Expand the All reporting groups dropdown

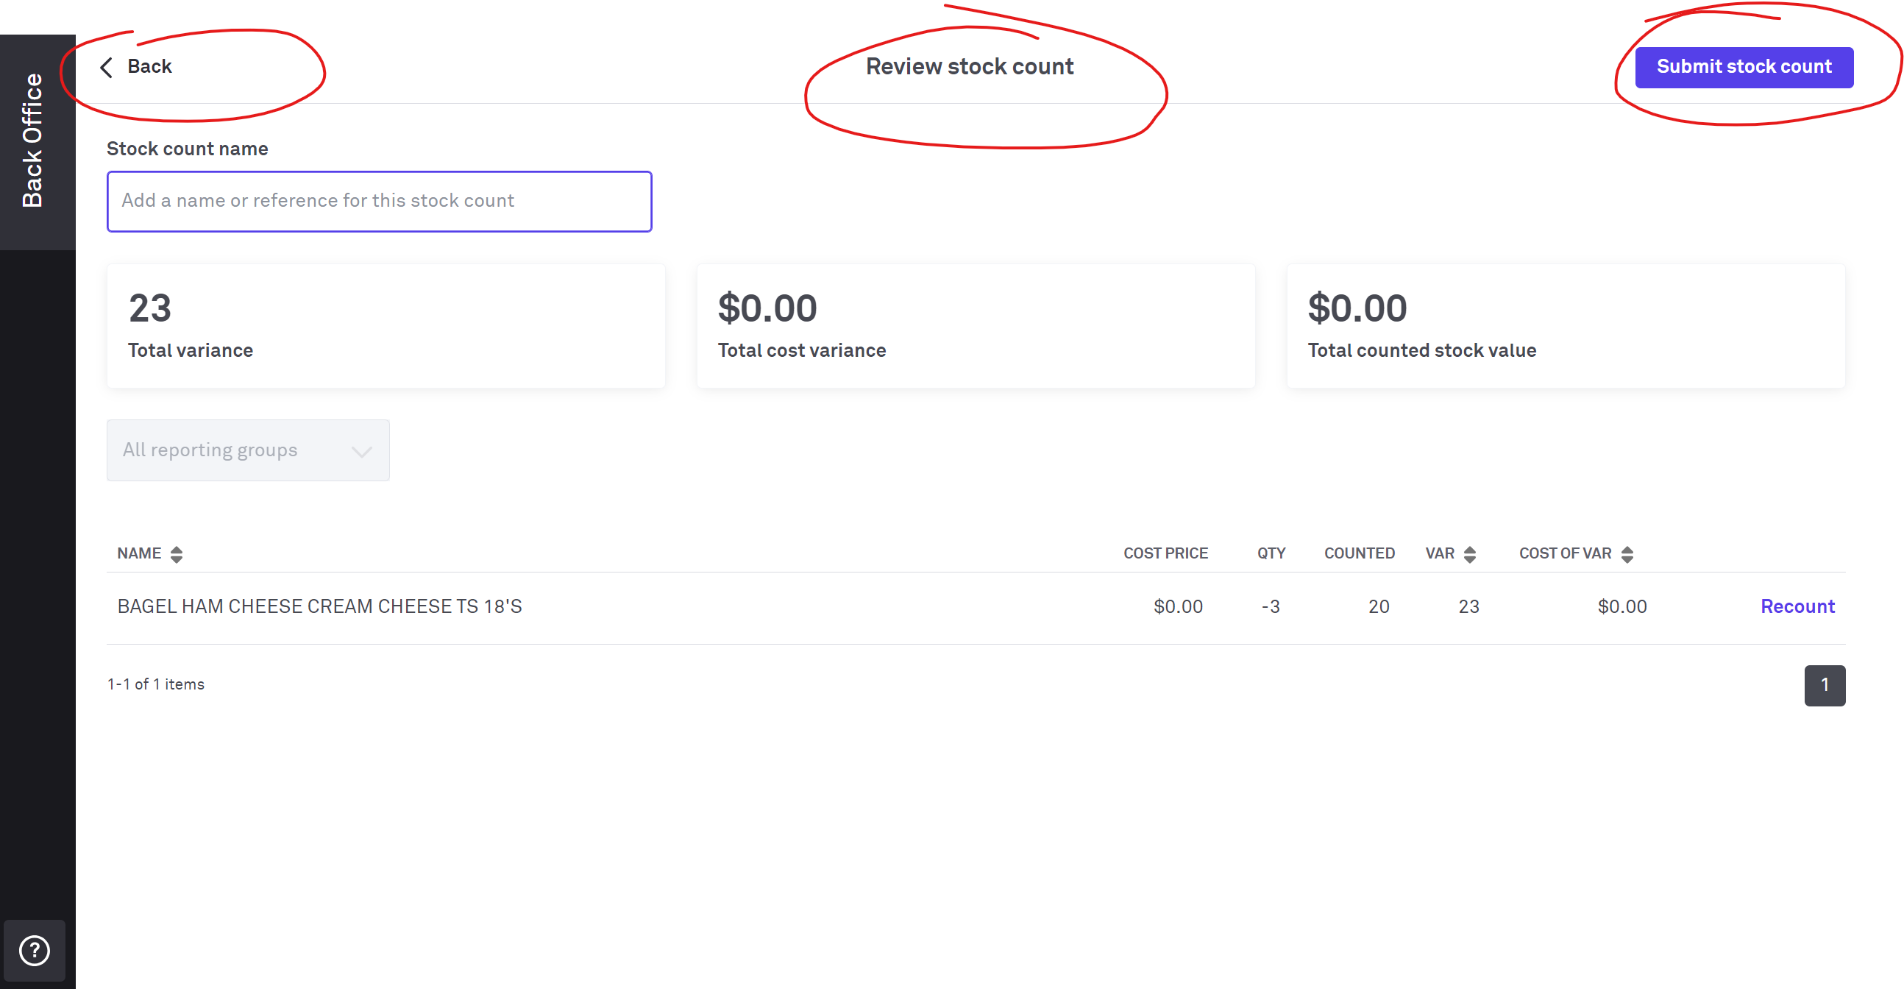click(247, 450)
